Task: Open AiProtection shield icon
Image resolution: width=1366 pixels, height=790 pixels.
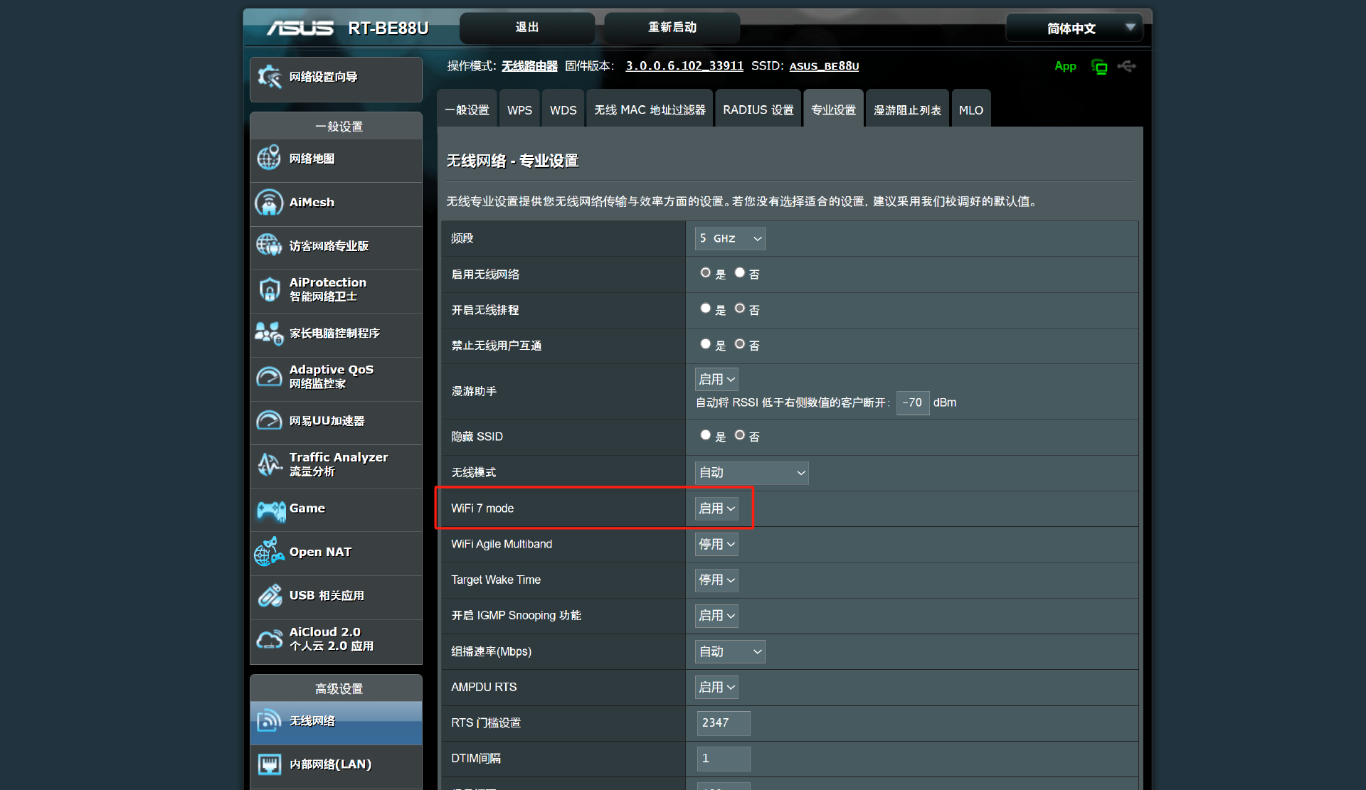Action: (x=269, y=289)
